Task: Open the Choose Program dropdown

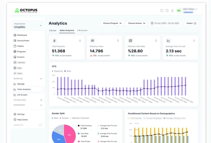Action: (x=112, y=23)
